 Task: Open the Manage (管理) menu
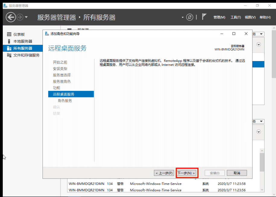coord(219,17)
